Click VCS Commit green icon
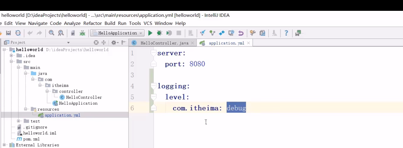 [x=212, y=33]
